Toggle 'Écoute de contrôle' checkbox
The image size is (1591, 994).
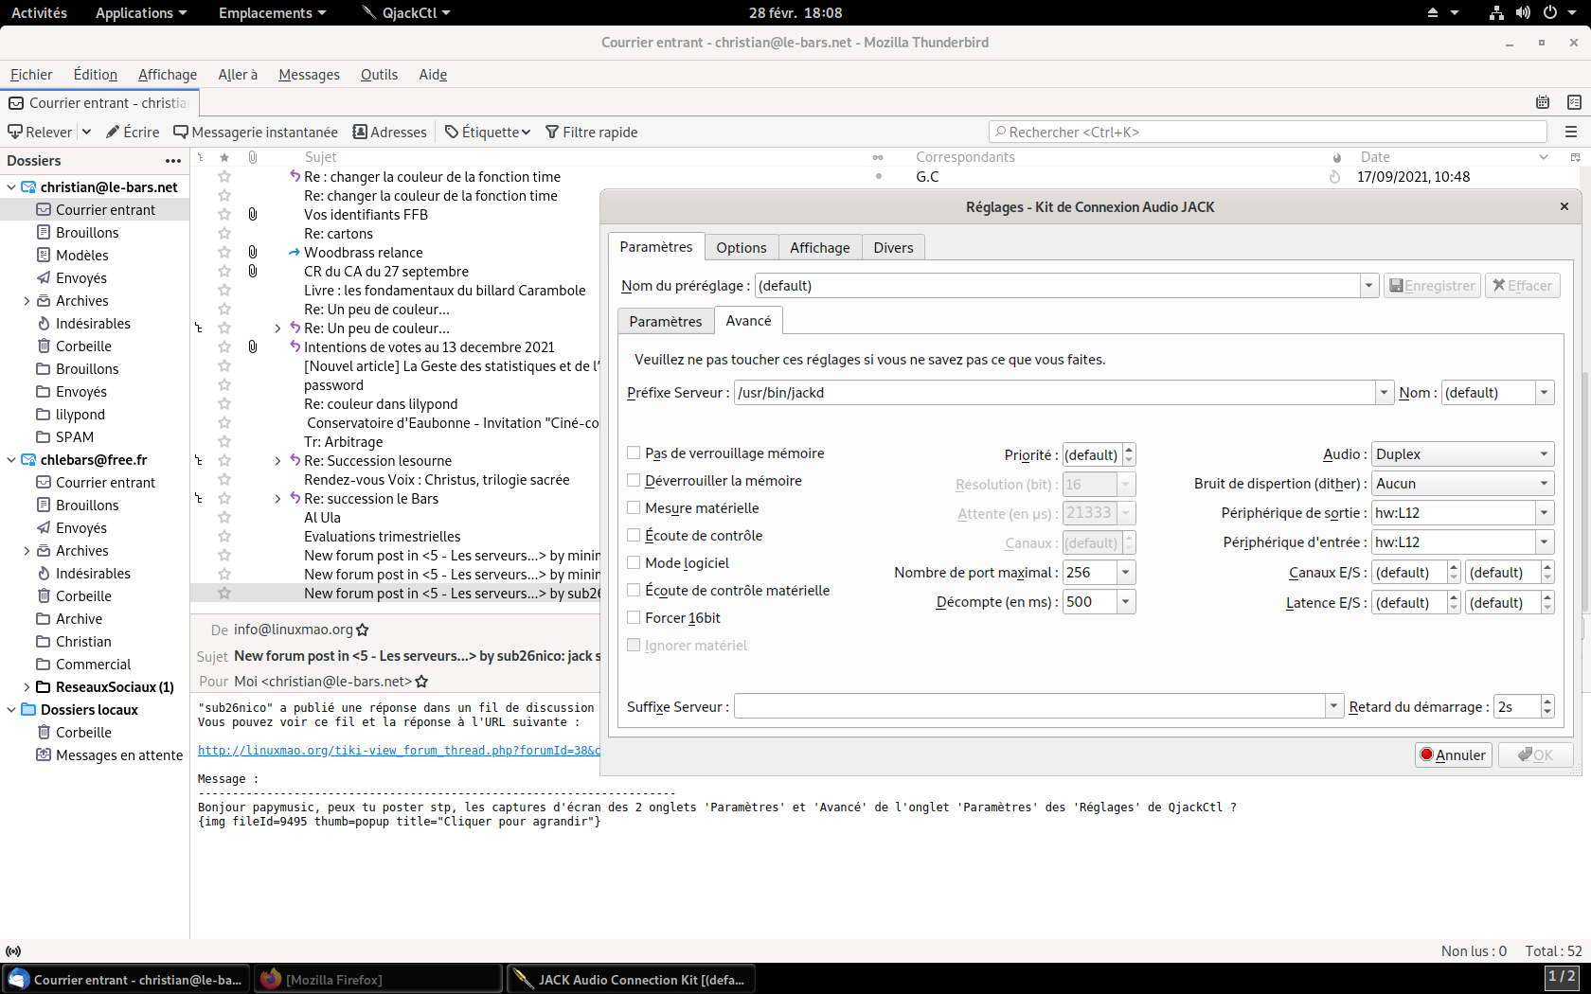coord(634,536)
